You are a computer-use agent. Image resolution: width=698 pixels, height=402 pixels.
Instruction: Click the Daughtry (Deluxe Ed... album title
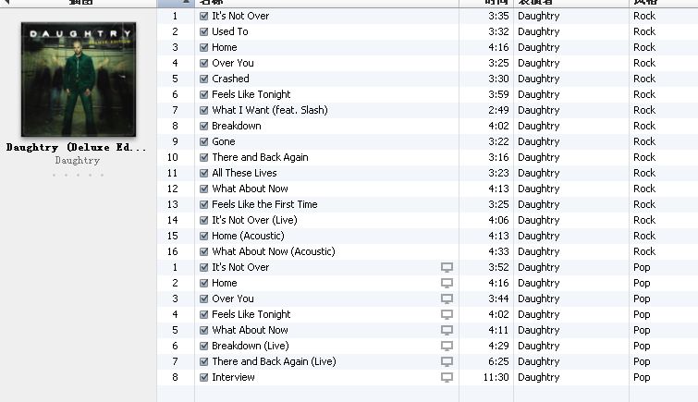[76, 147]
